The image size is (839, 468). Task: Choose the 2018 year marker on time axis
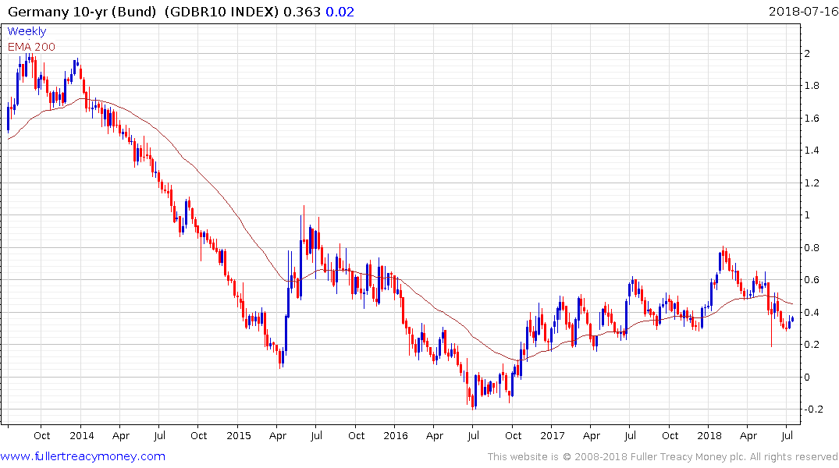[x=709, y=436]
